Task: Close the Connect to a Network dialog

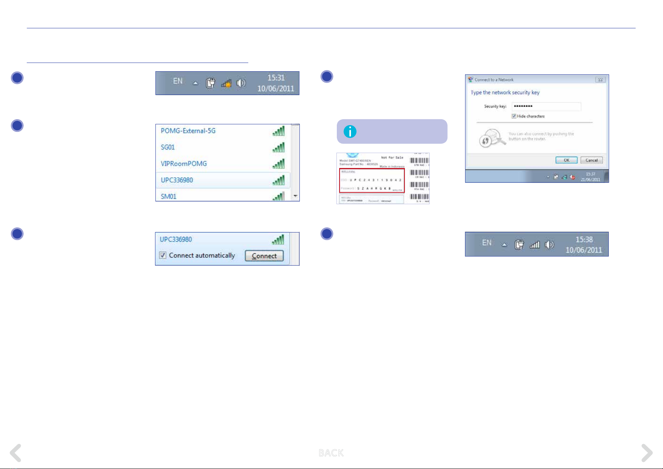Action: point(600,79)
